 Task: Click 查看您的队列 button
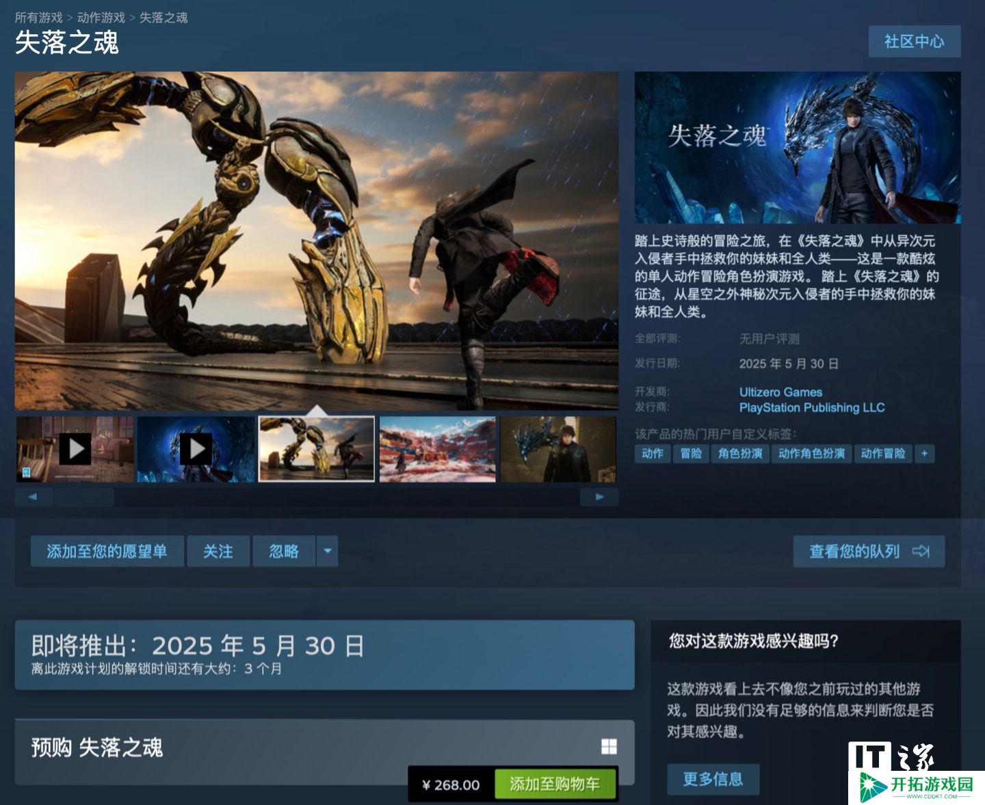pyautogui.click(x=869, y=551)
